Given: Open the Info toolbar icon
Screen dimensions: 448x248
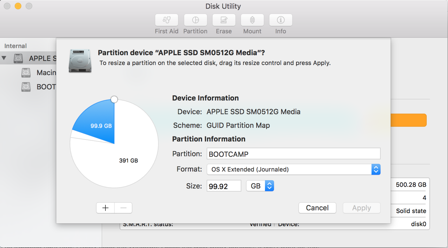Looking at the screenshot, I should (281, 20).
